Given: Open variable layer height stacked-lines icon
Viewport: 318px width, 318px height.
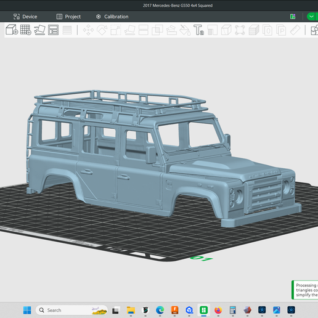Looking at the screenshot, I should click(x=67, y=30).
